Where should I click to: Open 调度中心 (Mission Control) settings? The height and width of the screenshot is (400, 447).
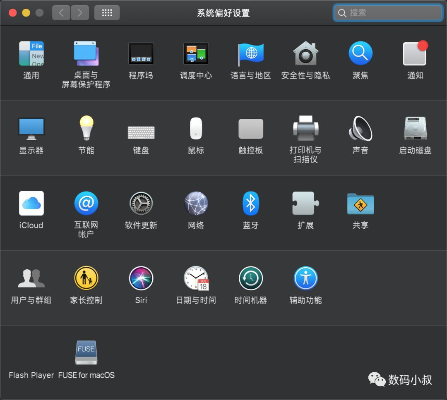point(196,54)
